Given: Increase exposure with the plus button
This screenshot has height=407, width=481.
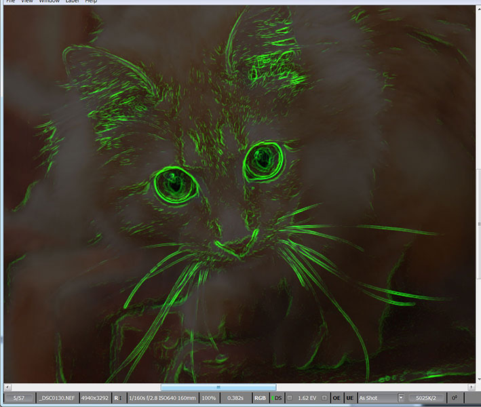Looking at the screenshot, I should tap(324, 398).
